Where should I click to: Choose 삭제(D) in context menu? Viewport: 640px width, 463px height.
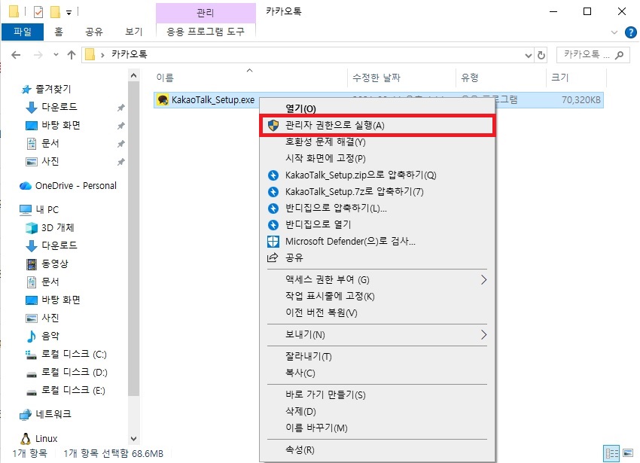pyautogui.click(x=377, y=412)
